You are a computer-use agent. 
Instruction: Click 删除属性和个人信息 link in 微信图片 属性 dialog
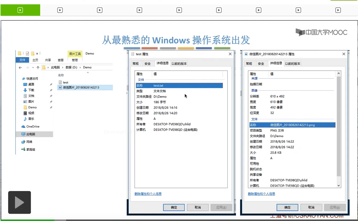[262, 194]
